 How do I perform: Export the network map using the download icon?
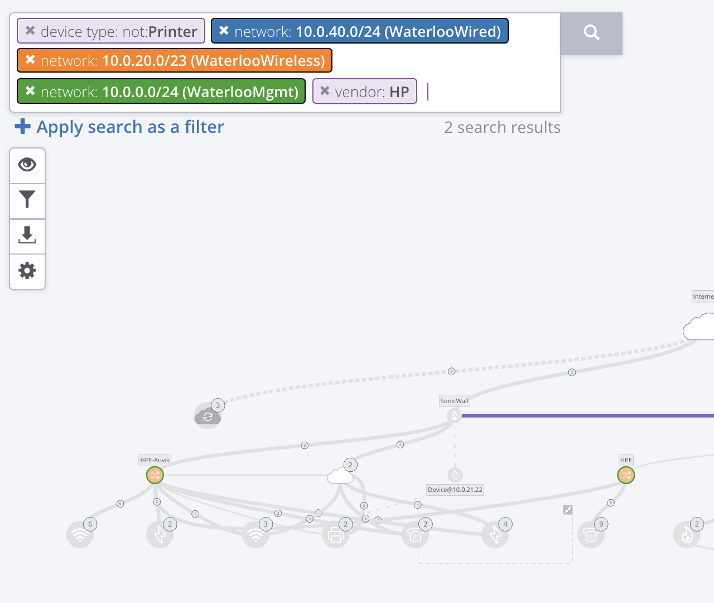[x=27, y=236]
